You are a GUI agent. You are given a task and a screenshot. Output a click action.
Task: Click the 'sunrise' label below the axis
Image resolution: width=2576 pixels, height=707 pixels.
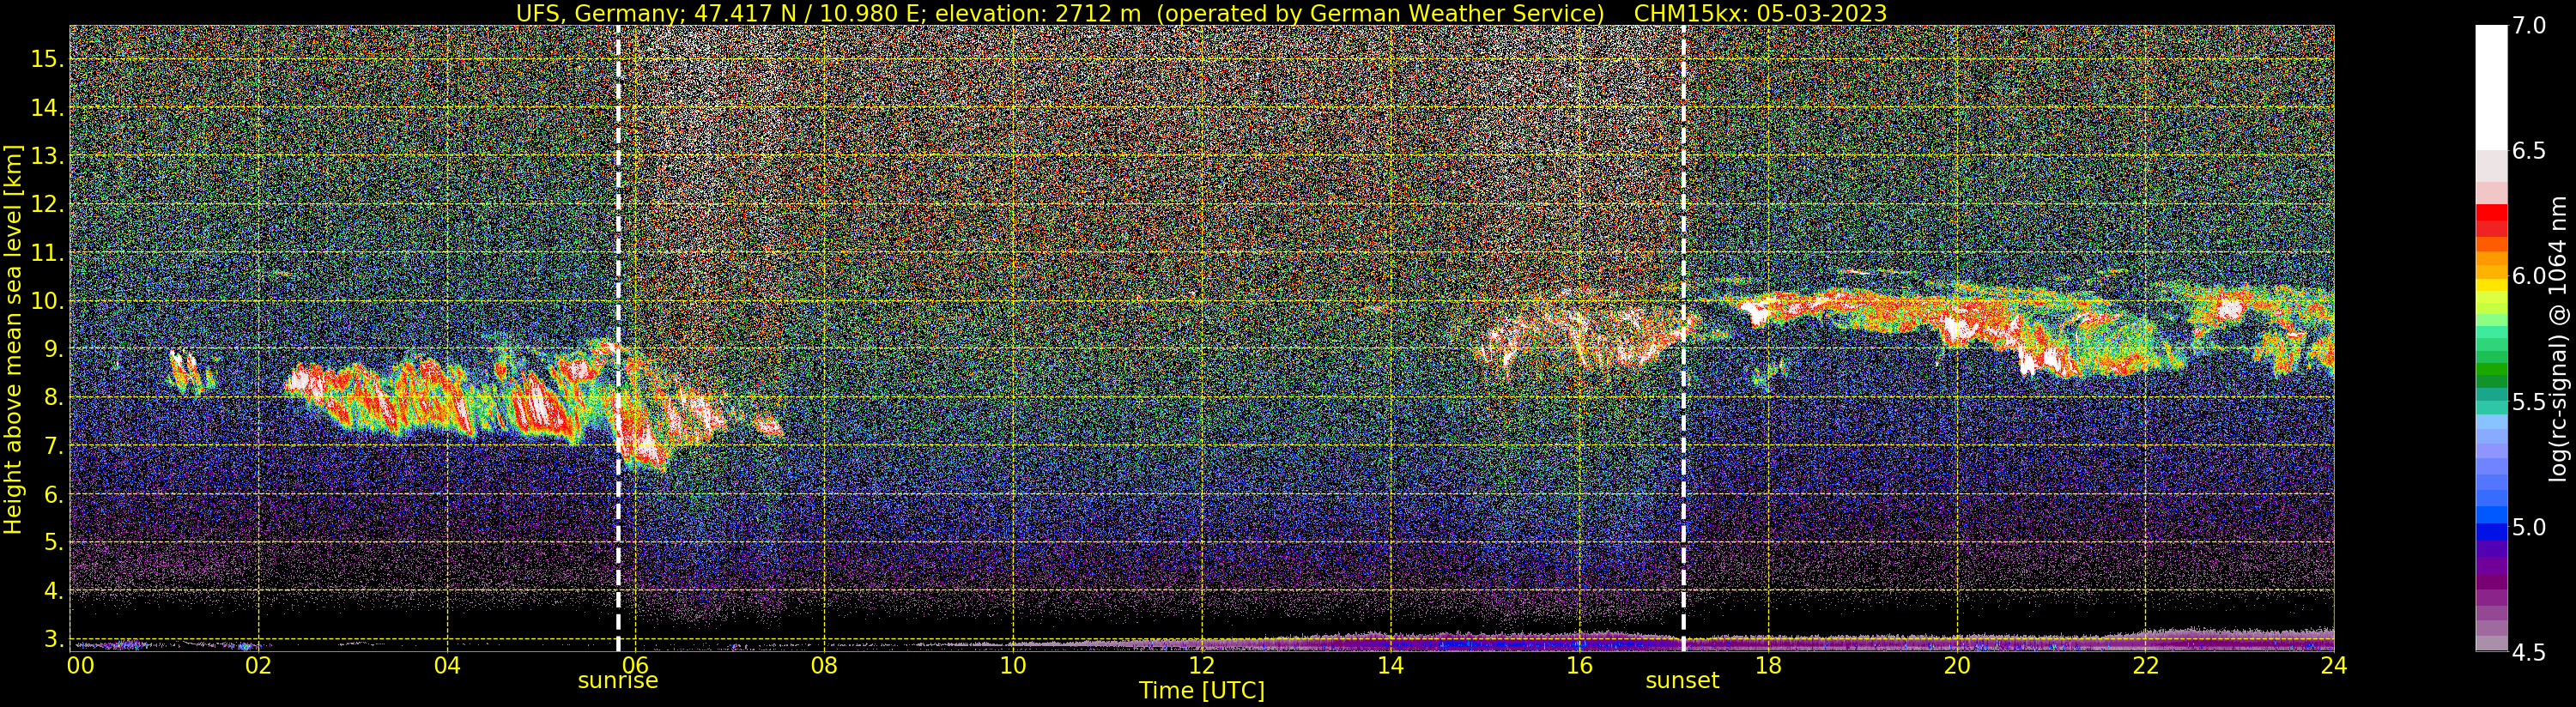[x=618, y=681]
